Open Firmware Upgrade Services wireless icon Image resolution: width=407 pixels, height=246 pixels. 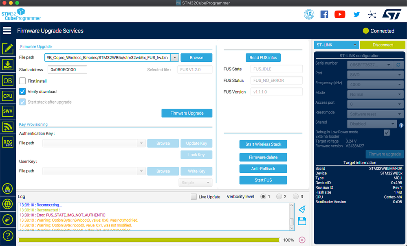[8, 126]
